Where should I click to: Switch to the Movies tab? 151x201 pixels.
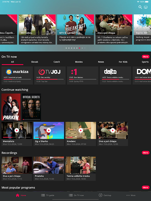point(79,62)
